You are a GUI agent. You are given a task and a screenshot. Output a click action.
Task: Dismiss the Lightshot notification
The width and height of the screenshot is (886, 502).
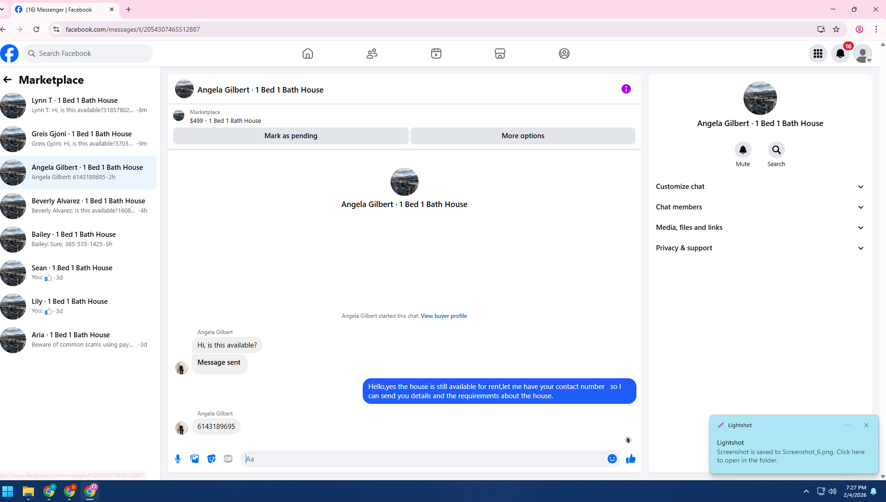(866, 425)
